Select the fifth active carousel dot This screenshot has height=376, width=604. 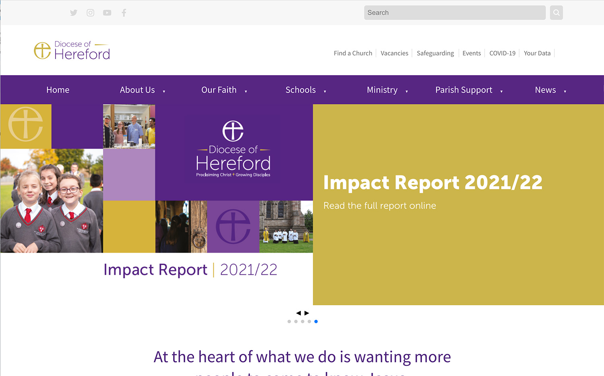316,321
